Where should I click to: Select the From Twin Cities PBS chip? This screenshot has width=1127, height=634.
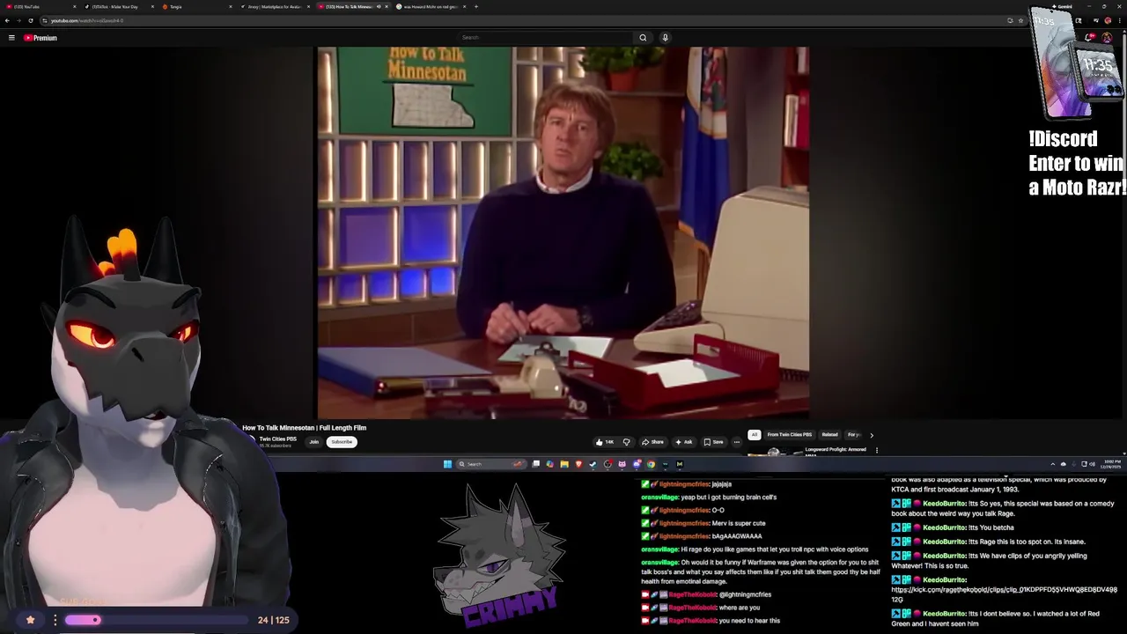(x=790, y=435)
